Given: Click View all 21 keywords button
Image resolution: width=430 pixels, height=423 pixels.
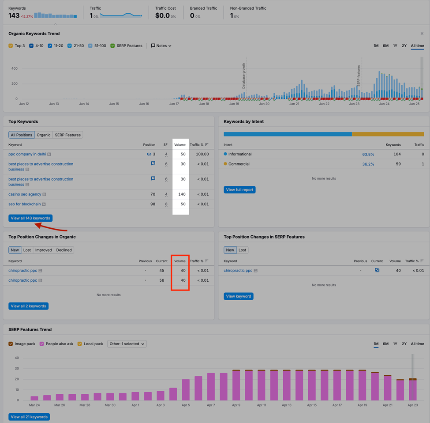Looking at the screenshot, I should pyautogui.click(x=29, y=417).
